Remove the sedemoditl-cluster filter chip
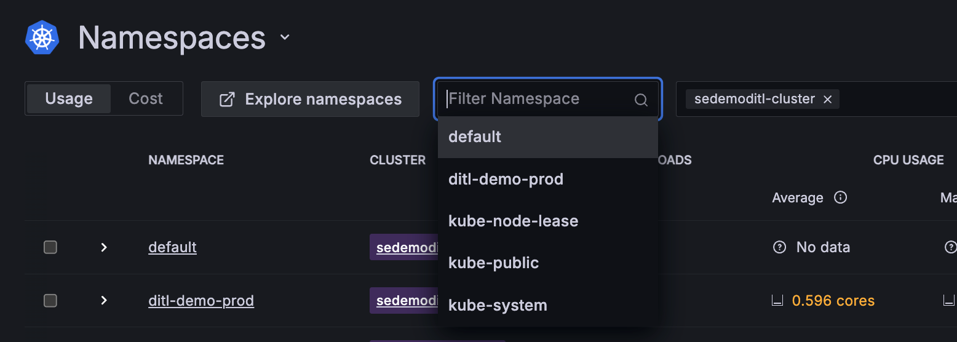Viewport: 957px width, 342px height. coord(827,99)
